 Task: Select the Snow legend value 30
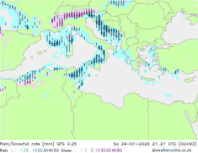(x=109, y=151)
